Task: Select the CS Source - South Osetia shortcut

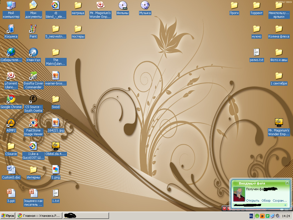Action: [x=33, y=99]
